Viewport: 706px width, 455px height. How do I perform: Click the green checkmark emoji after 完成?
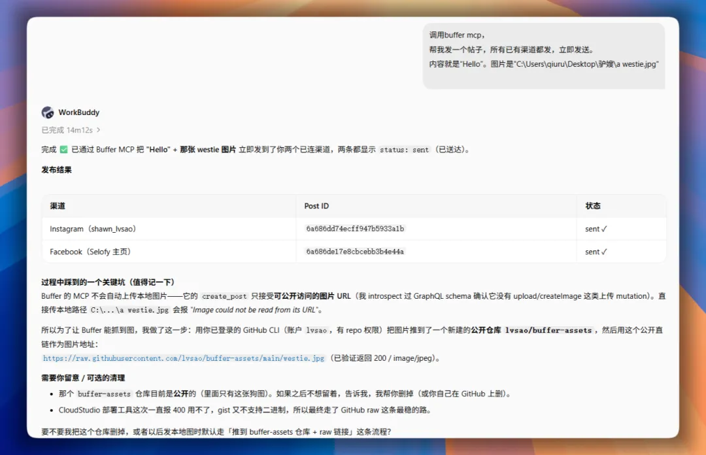[63, 150]
